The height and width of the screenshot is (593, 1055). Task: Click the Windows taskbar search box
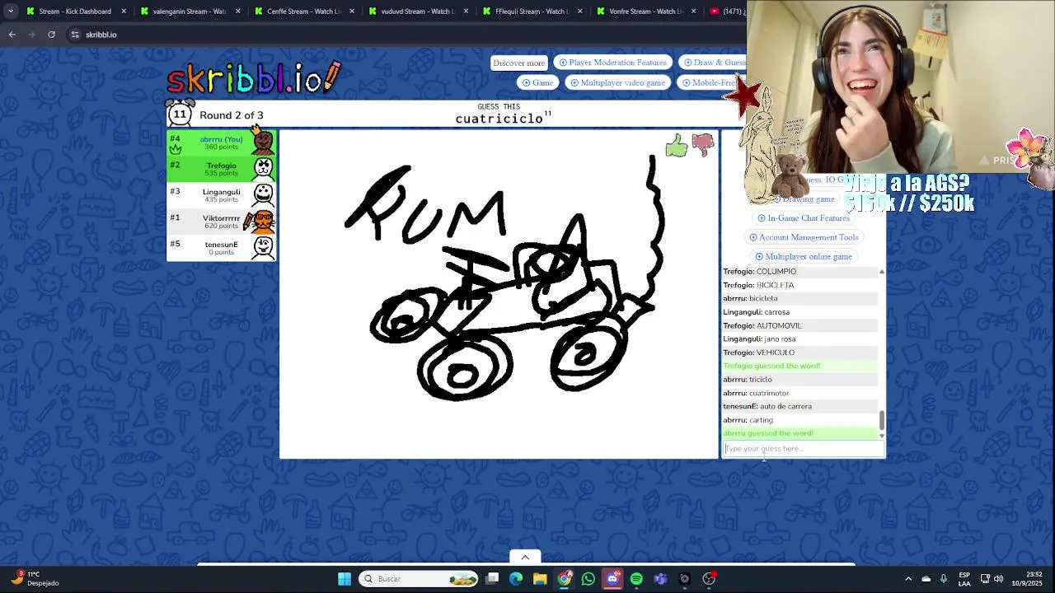point(419,579)
